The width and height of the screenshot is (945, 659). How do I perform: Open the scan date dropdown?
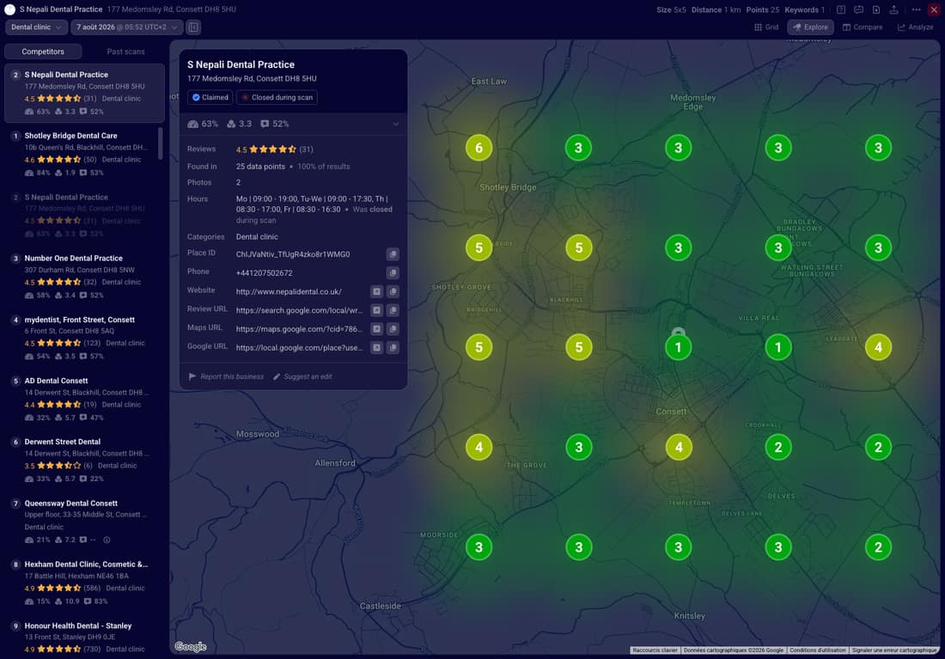[x=126, y=27]
